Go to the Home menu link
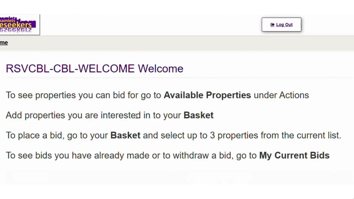The height and width of the screenshot is (199, 354). pos(4,43)
